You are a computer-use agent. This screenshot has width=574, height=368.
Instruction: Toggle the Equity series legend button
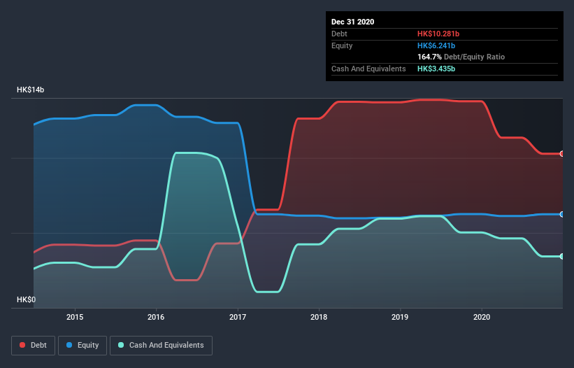point(82,346)
